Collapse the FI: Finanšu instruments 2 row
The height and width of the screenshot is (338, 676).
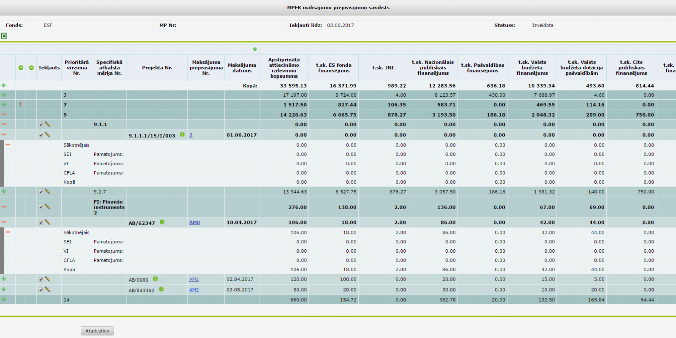[4, 207]
